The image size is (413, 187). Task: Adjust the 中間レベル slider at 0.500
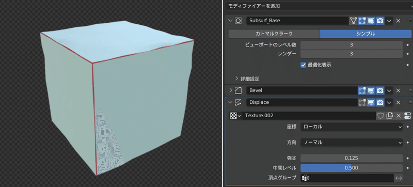click(x=352, y=168)
